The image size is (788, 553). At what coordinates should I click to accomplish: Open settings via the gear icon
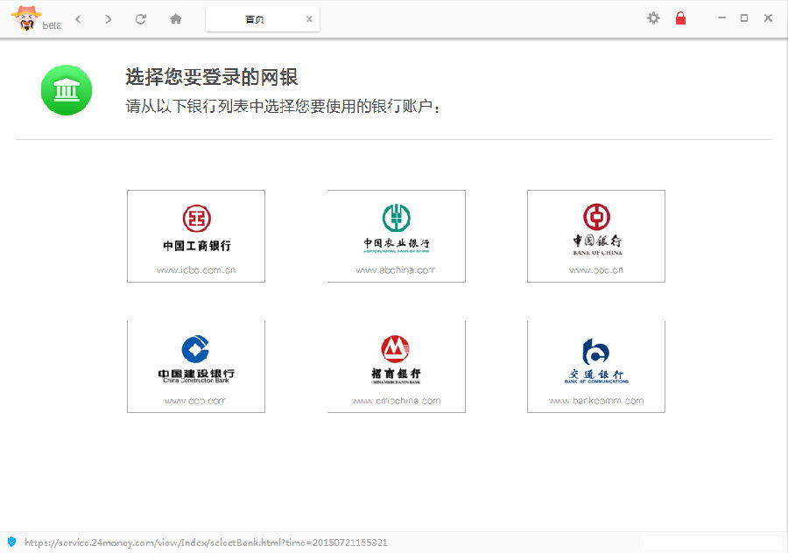(653, 18)
